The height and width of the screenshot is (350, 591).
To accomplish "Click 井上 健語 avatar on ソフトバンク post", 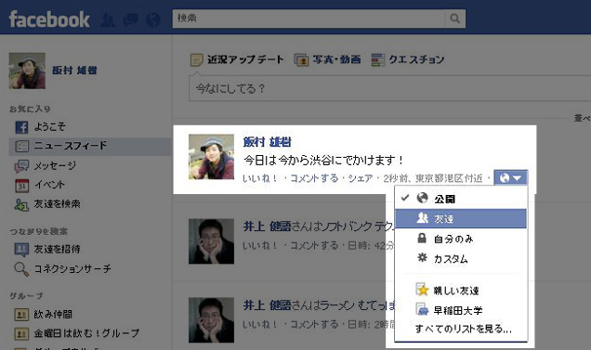I will pos(212,241).
